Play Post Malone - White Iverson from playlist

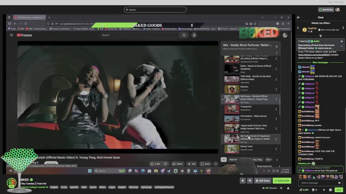pos(250,119)
